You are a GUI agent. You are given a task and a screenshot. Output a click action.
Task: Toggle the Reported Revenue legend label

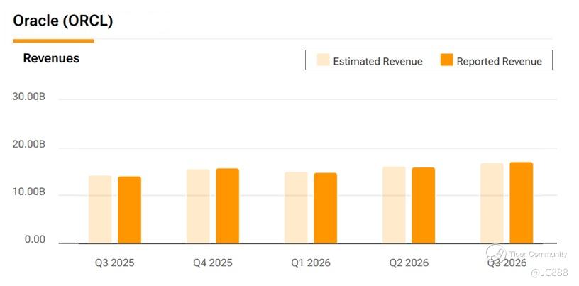[x=500, y=61]
